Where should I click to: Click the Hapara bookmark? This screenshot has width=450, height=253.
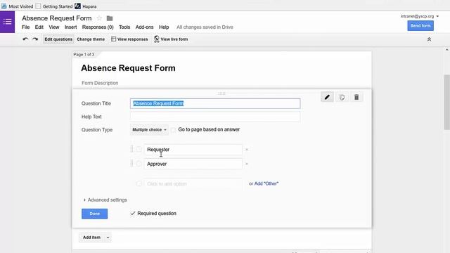coord(86,6)
